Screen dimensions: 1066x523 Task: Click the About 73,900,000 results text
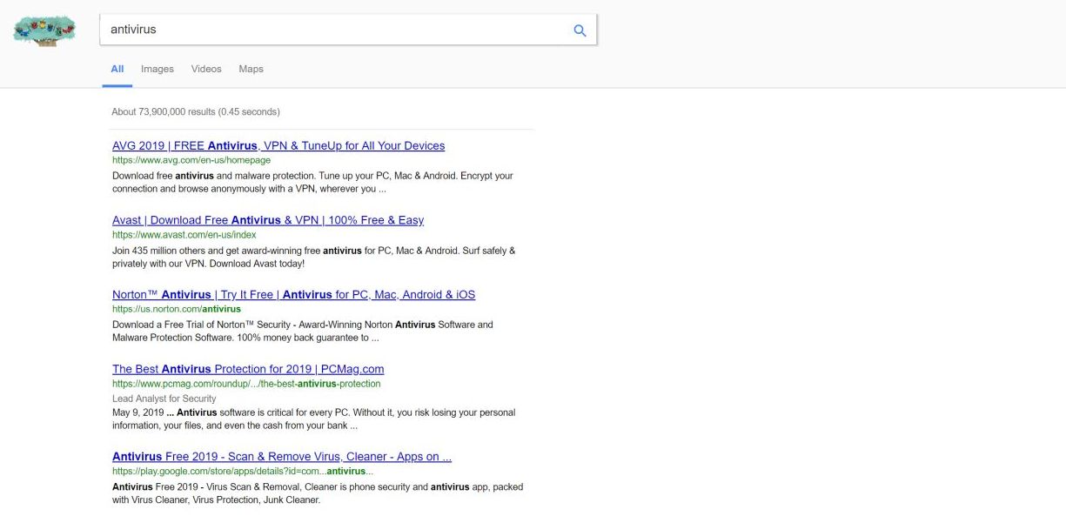click(196, 112)
